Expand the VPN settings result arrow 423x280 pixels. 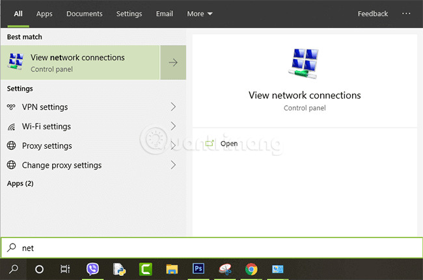click(x=173, y=107)
